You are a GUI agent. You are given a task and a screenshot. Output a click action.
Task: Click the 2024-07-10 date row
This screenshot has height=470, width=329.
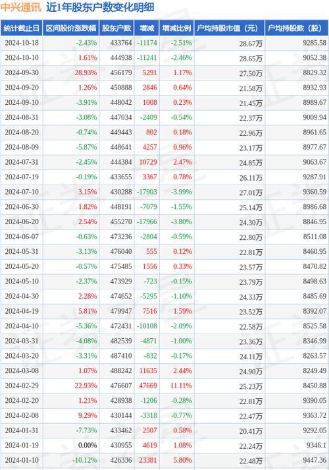click(x=164, y=192)
